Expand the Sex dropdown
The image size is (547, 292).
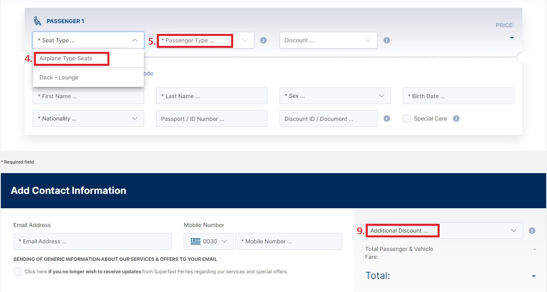(335, 96)
